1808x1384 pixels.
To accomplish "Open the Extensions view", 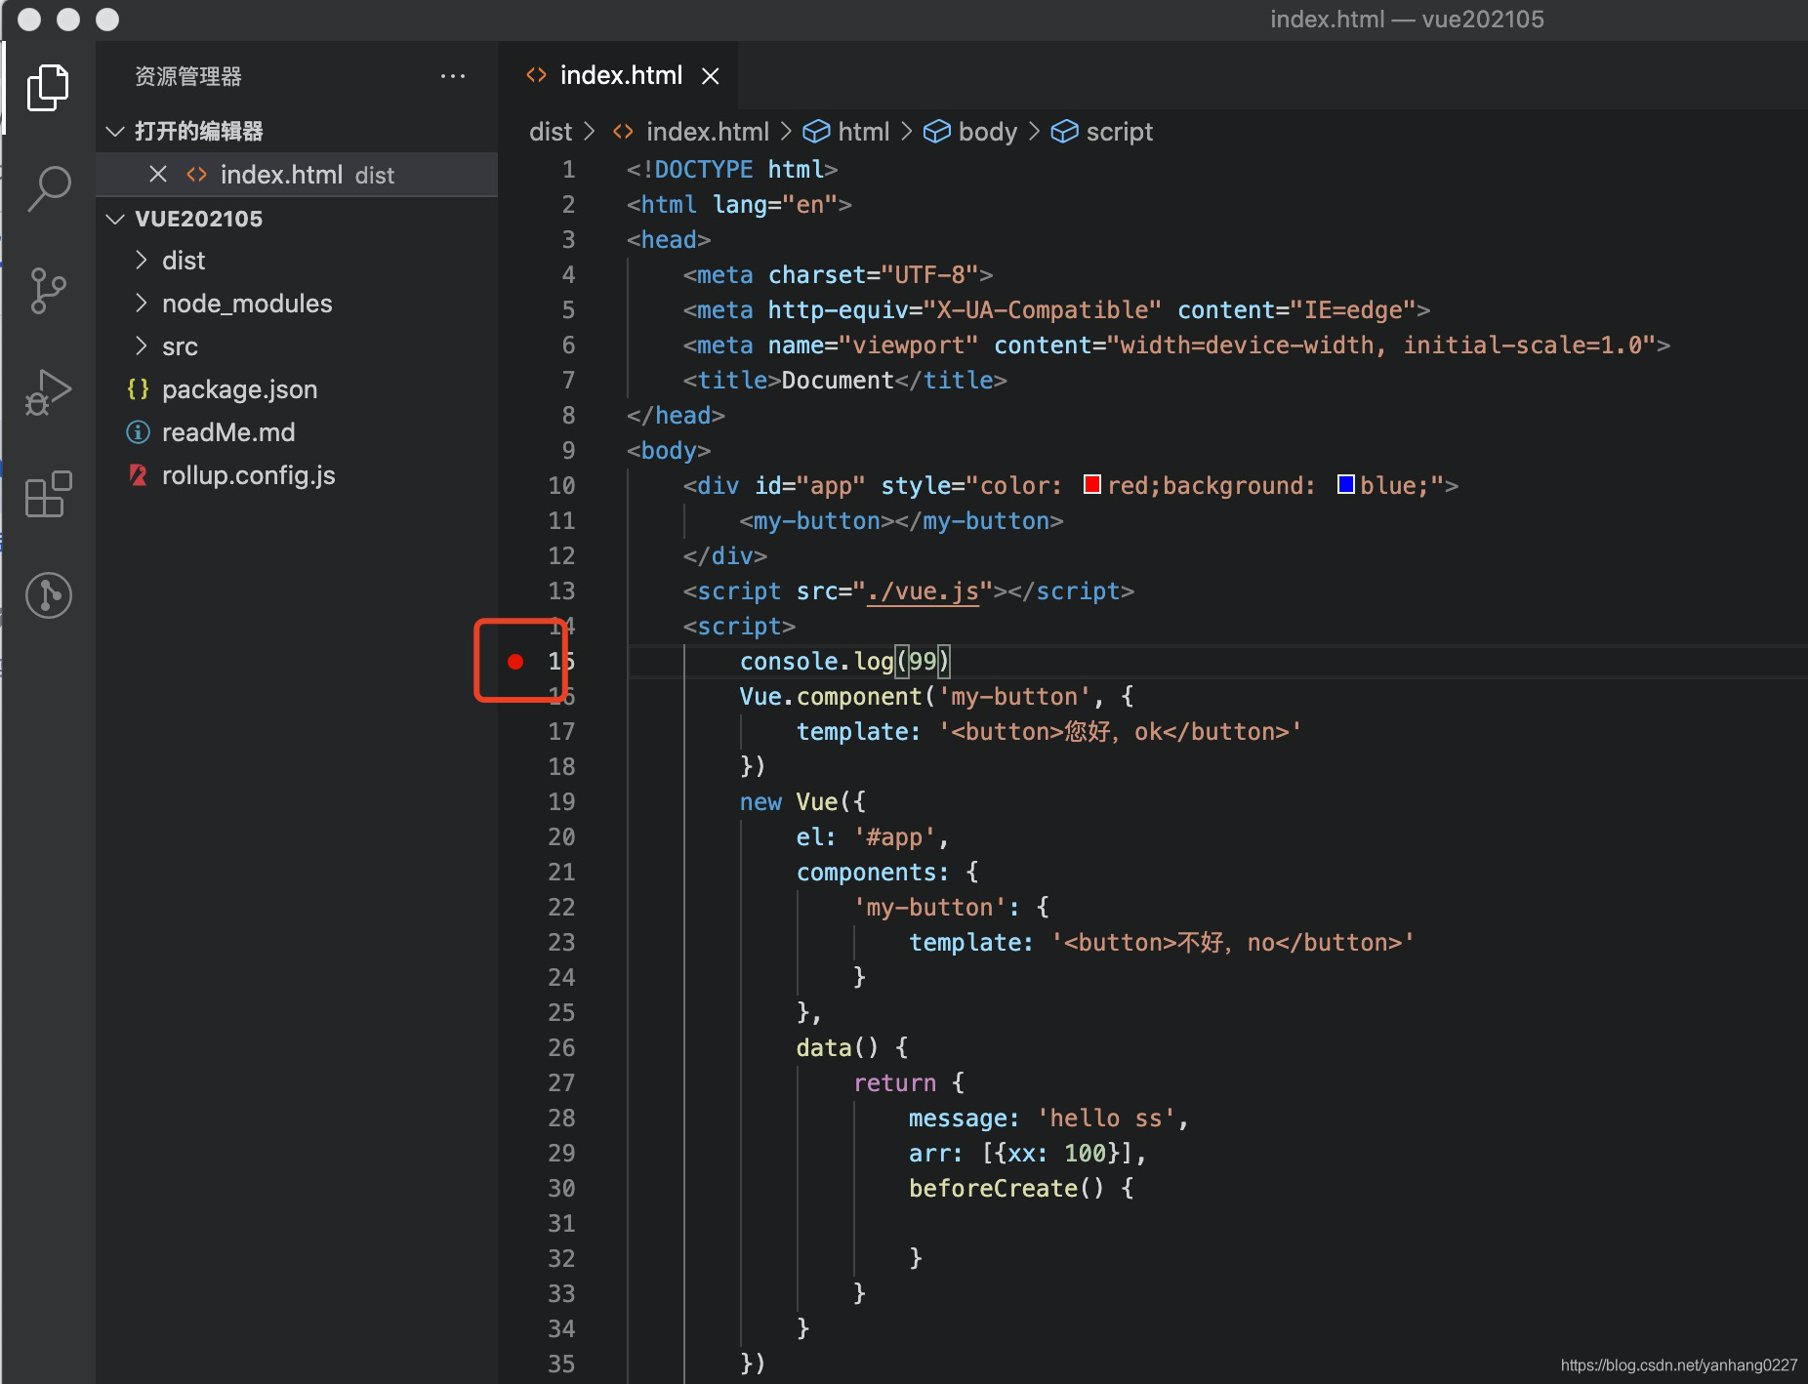I will [x=48, y=494].
